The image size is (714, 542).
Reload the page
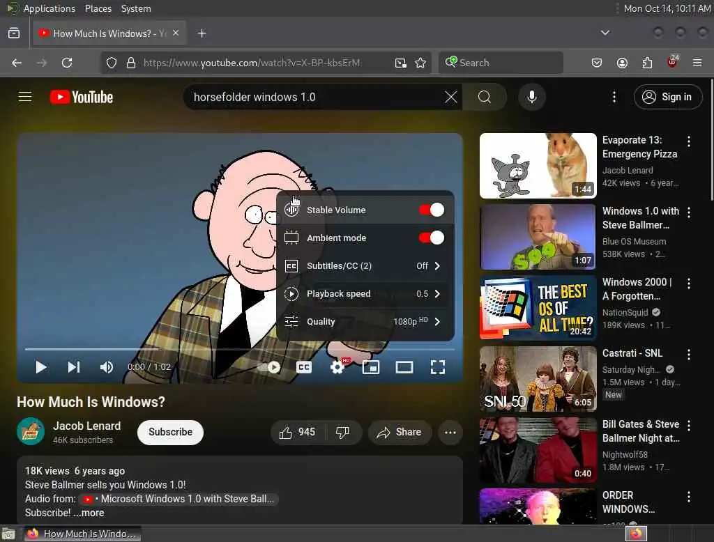67,63
